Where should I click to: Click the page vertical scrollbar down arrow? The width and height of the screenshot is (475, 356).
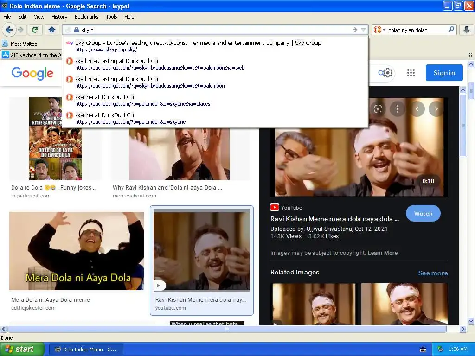471,321
